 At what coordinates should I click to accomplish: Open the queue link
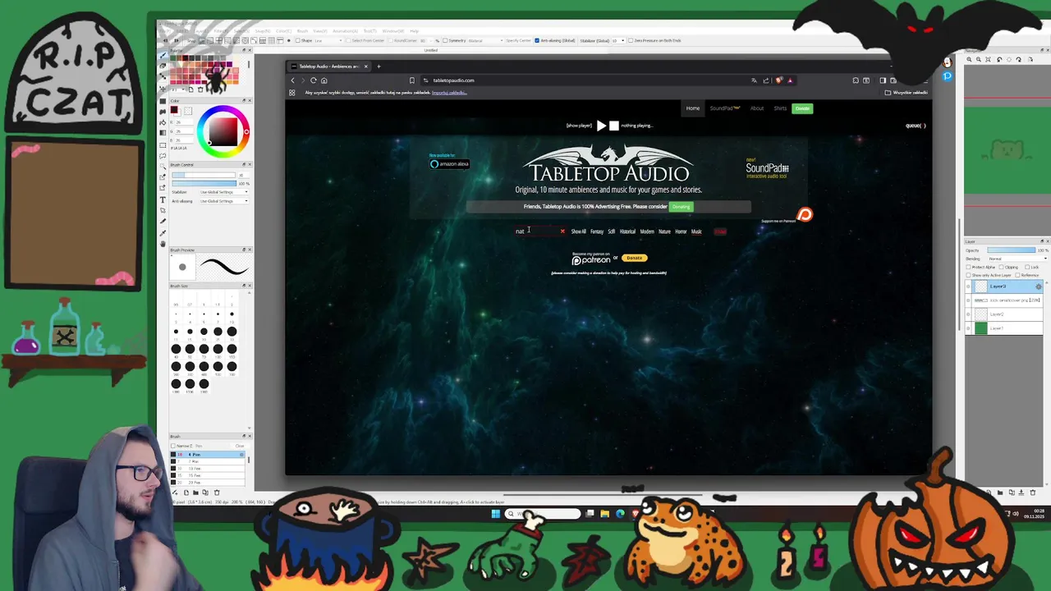915,126
